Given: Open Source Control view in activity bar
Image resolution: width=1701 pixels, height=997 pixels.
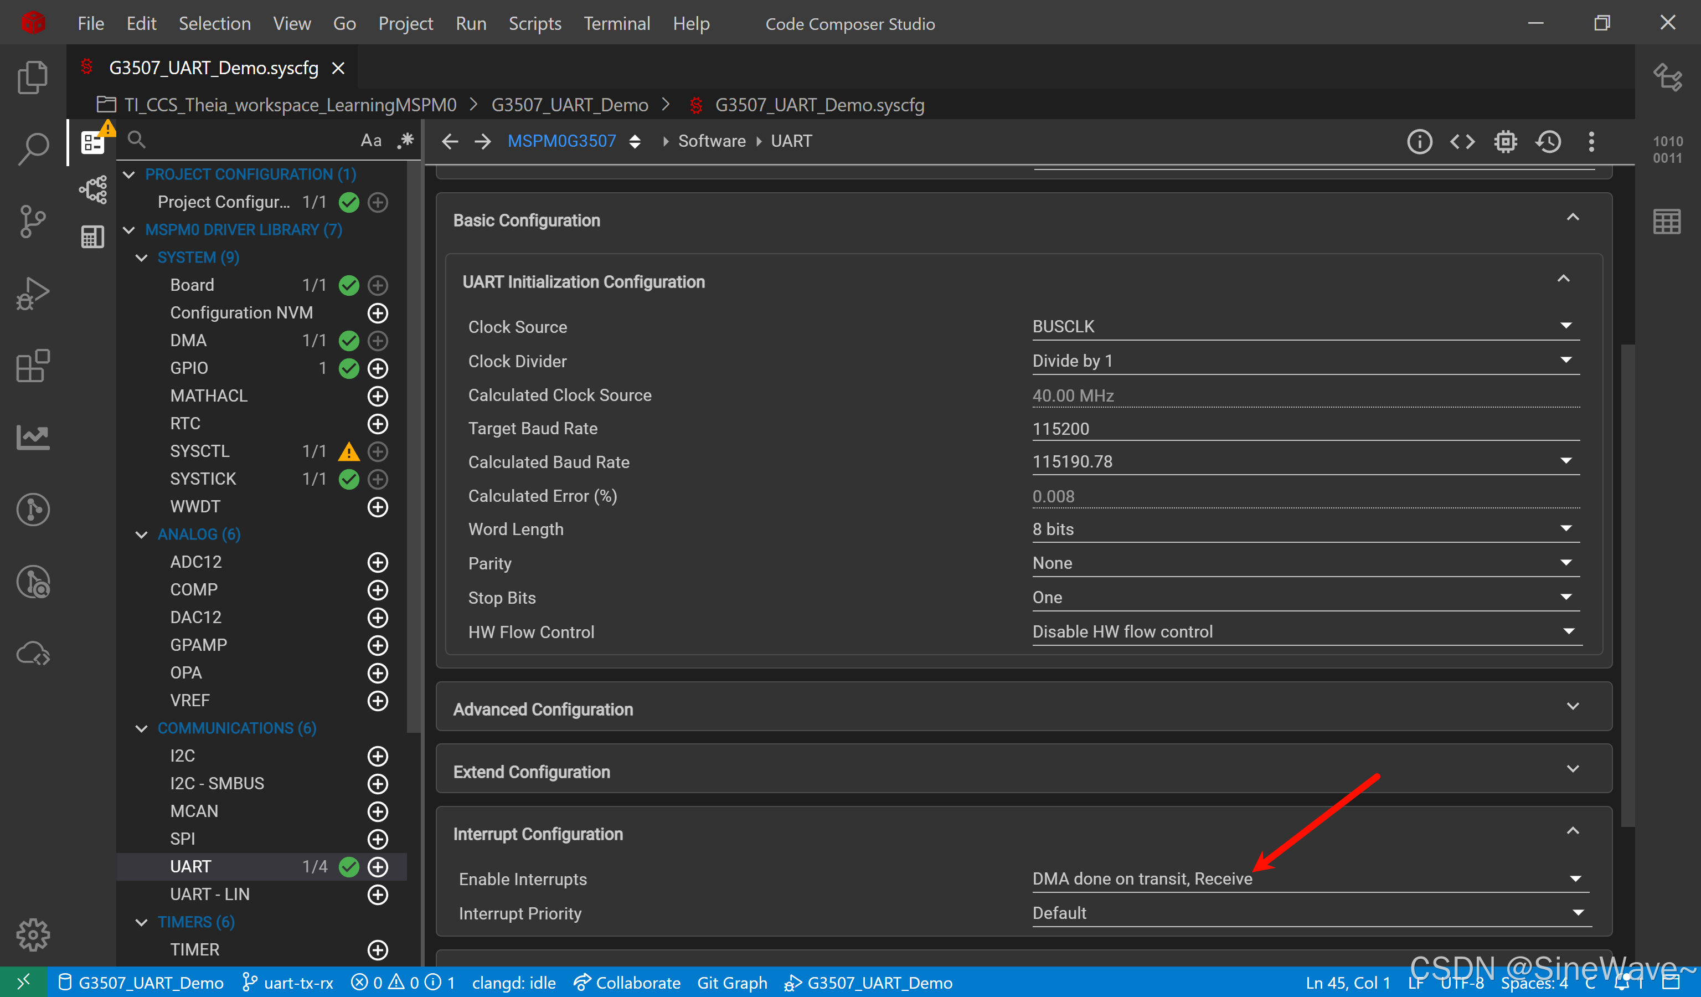Looking at the screenshot, I should pyautogui.click(x=33, y=221).
